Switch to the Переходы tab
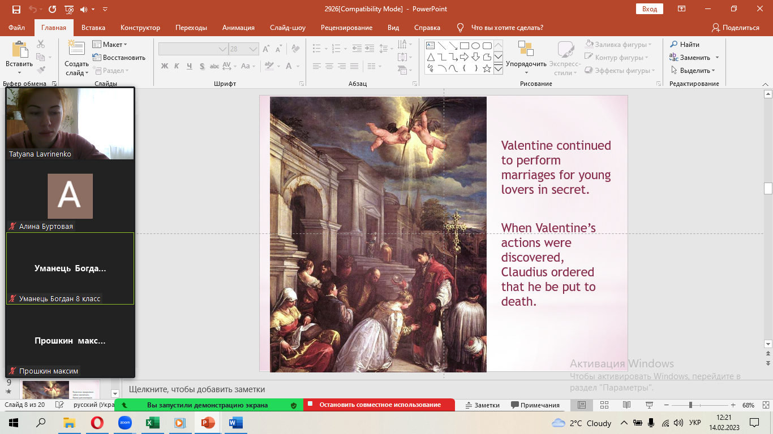This screenshot has height=434, width=773. (191, 27)
